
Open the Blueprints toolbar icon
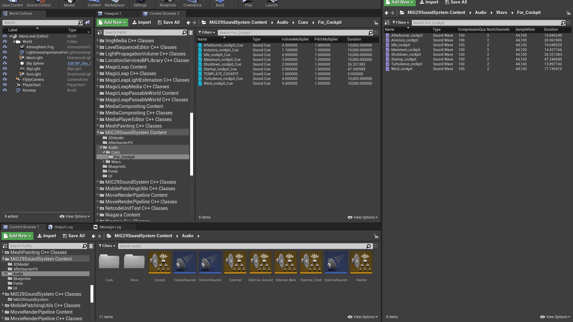pos(167,3)
